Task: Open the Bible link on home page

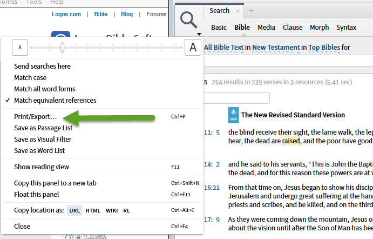Action: click(x=101, y=14)
